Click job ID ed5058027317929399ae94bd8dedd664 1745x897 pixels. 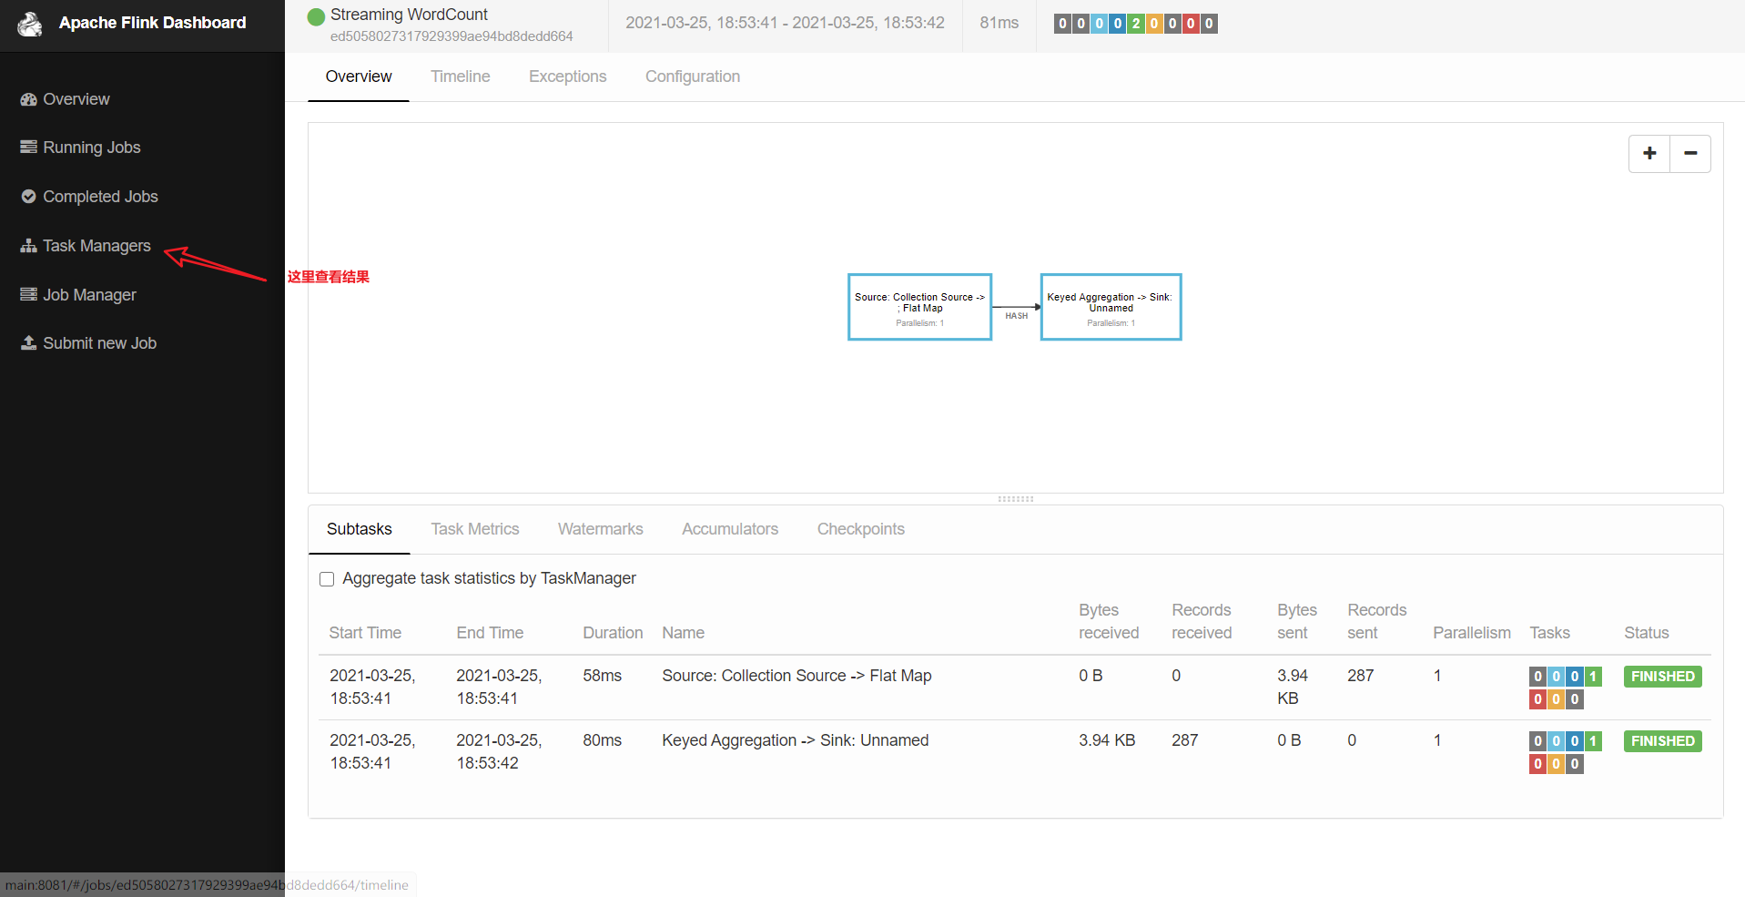(x=451, y=36)
